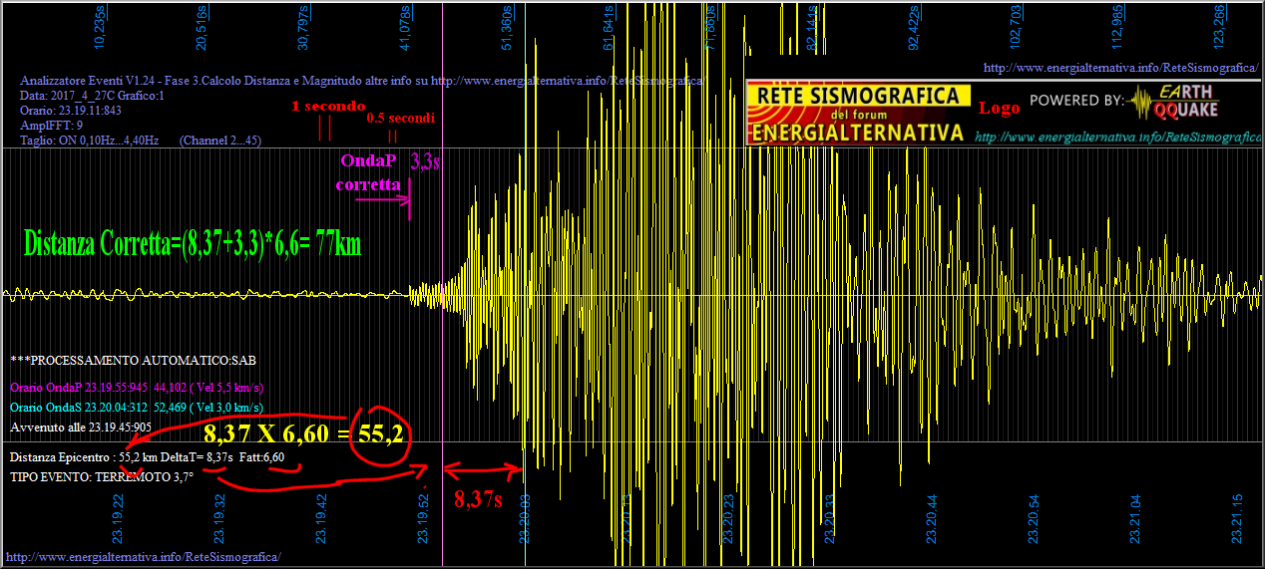
Task: Click the Taglio: ON 0,10Hz...4,40Hz text
Action: 89,142
